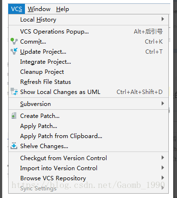
Task: Expand Import into Version Control arrow
Action: coord(163,168)
